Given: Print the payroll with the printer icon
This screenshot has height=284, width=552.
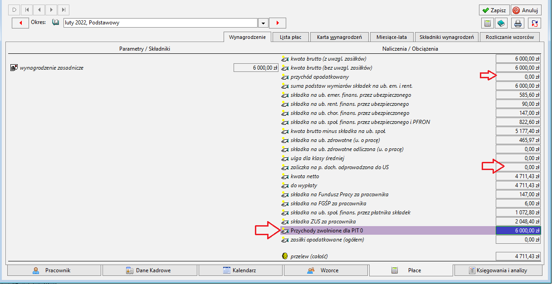Looking at the screenshot, I should click(x=518, y=23).
